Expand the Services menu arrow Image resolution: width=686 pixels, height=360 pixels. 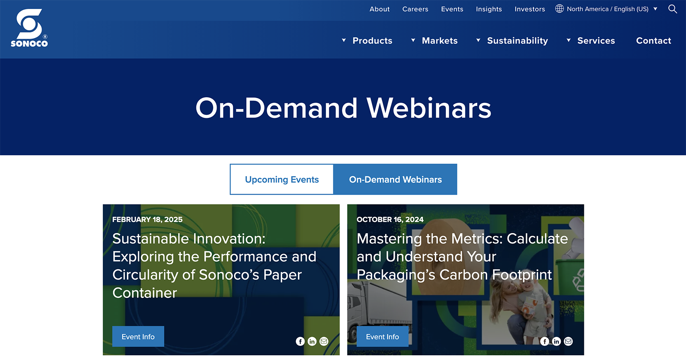(x=569, y=40)
